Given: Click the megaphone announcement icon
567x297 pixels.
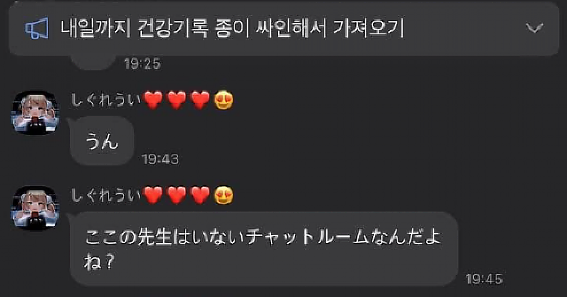Looking at the screenshot, I should tap(37, 29).
